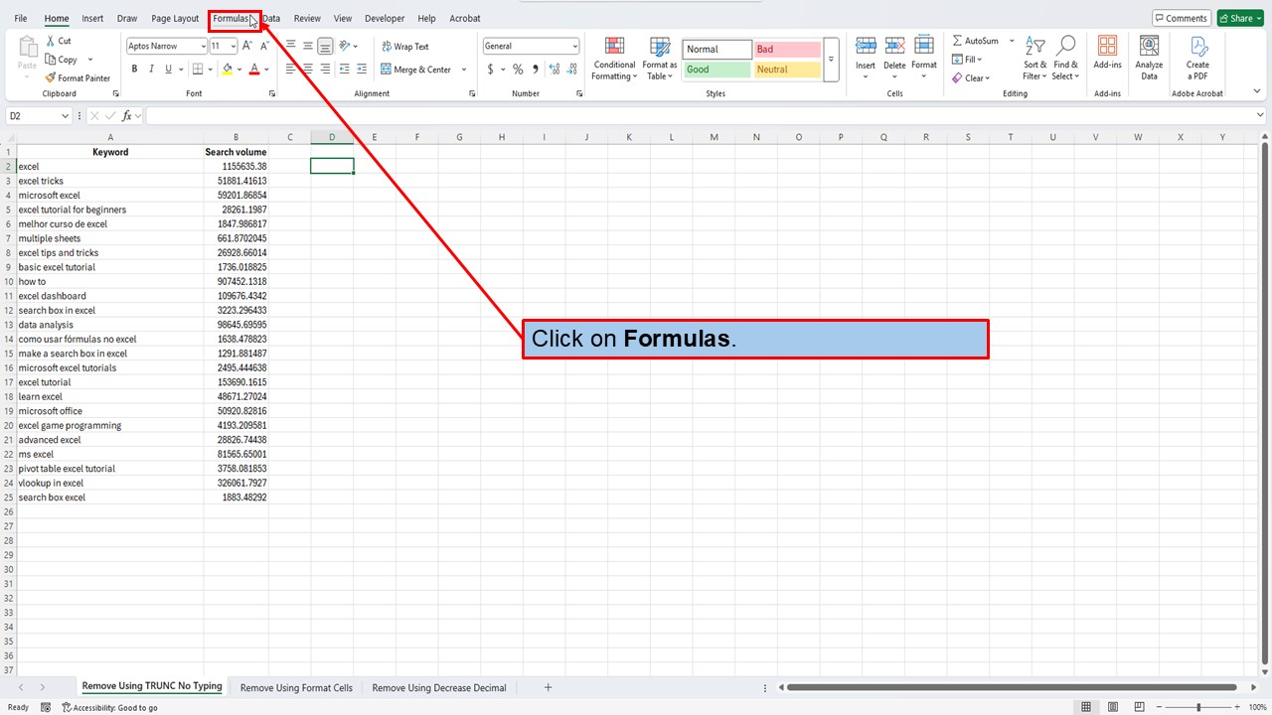Select the Name Box field

33,115
